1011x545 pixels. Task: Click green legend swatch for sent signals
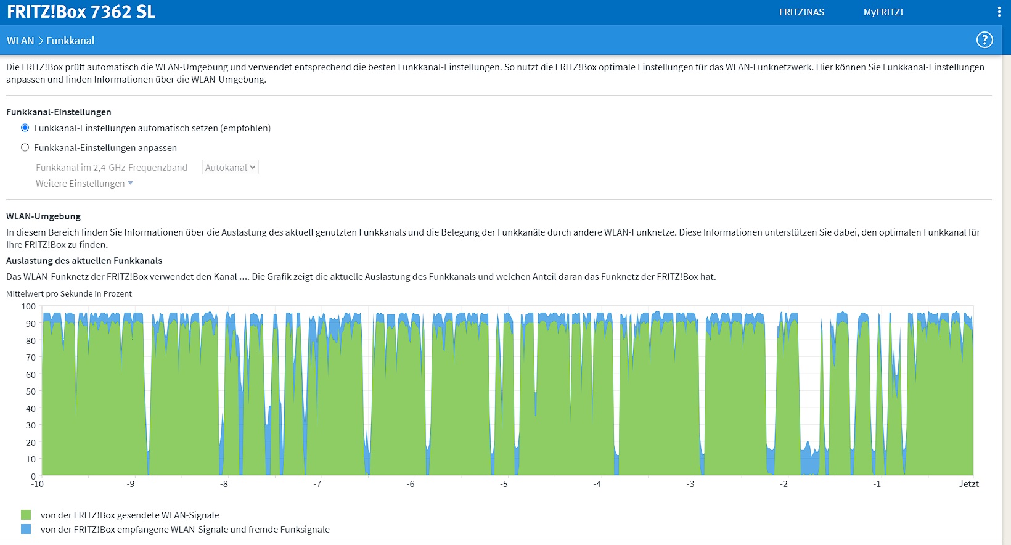(26, 515)
